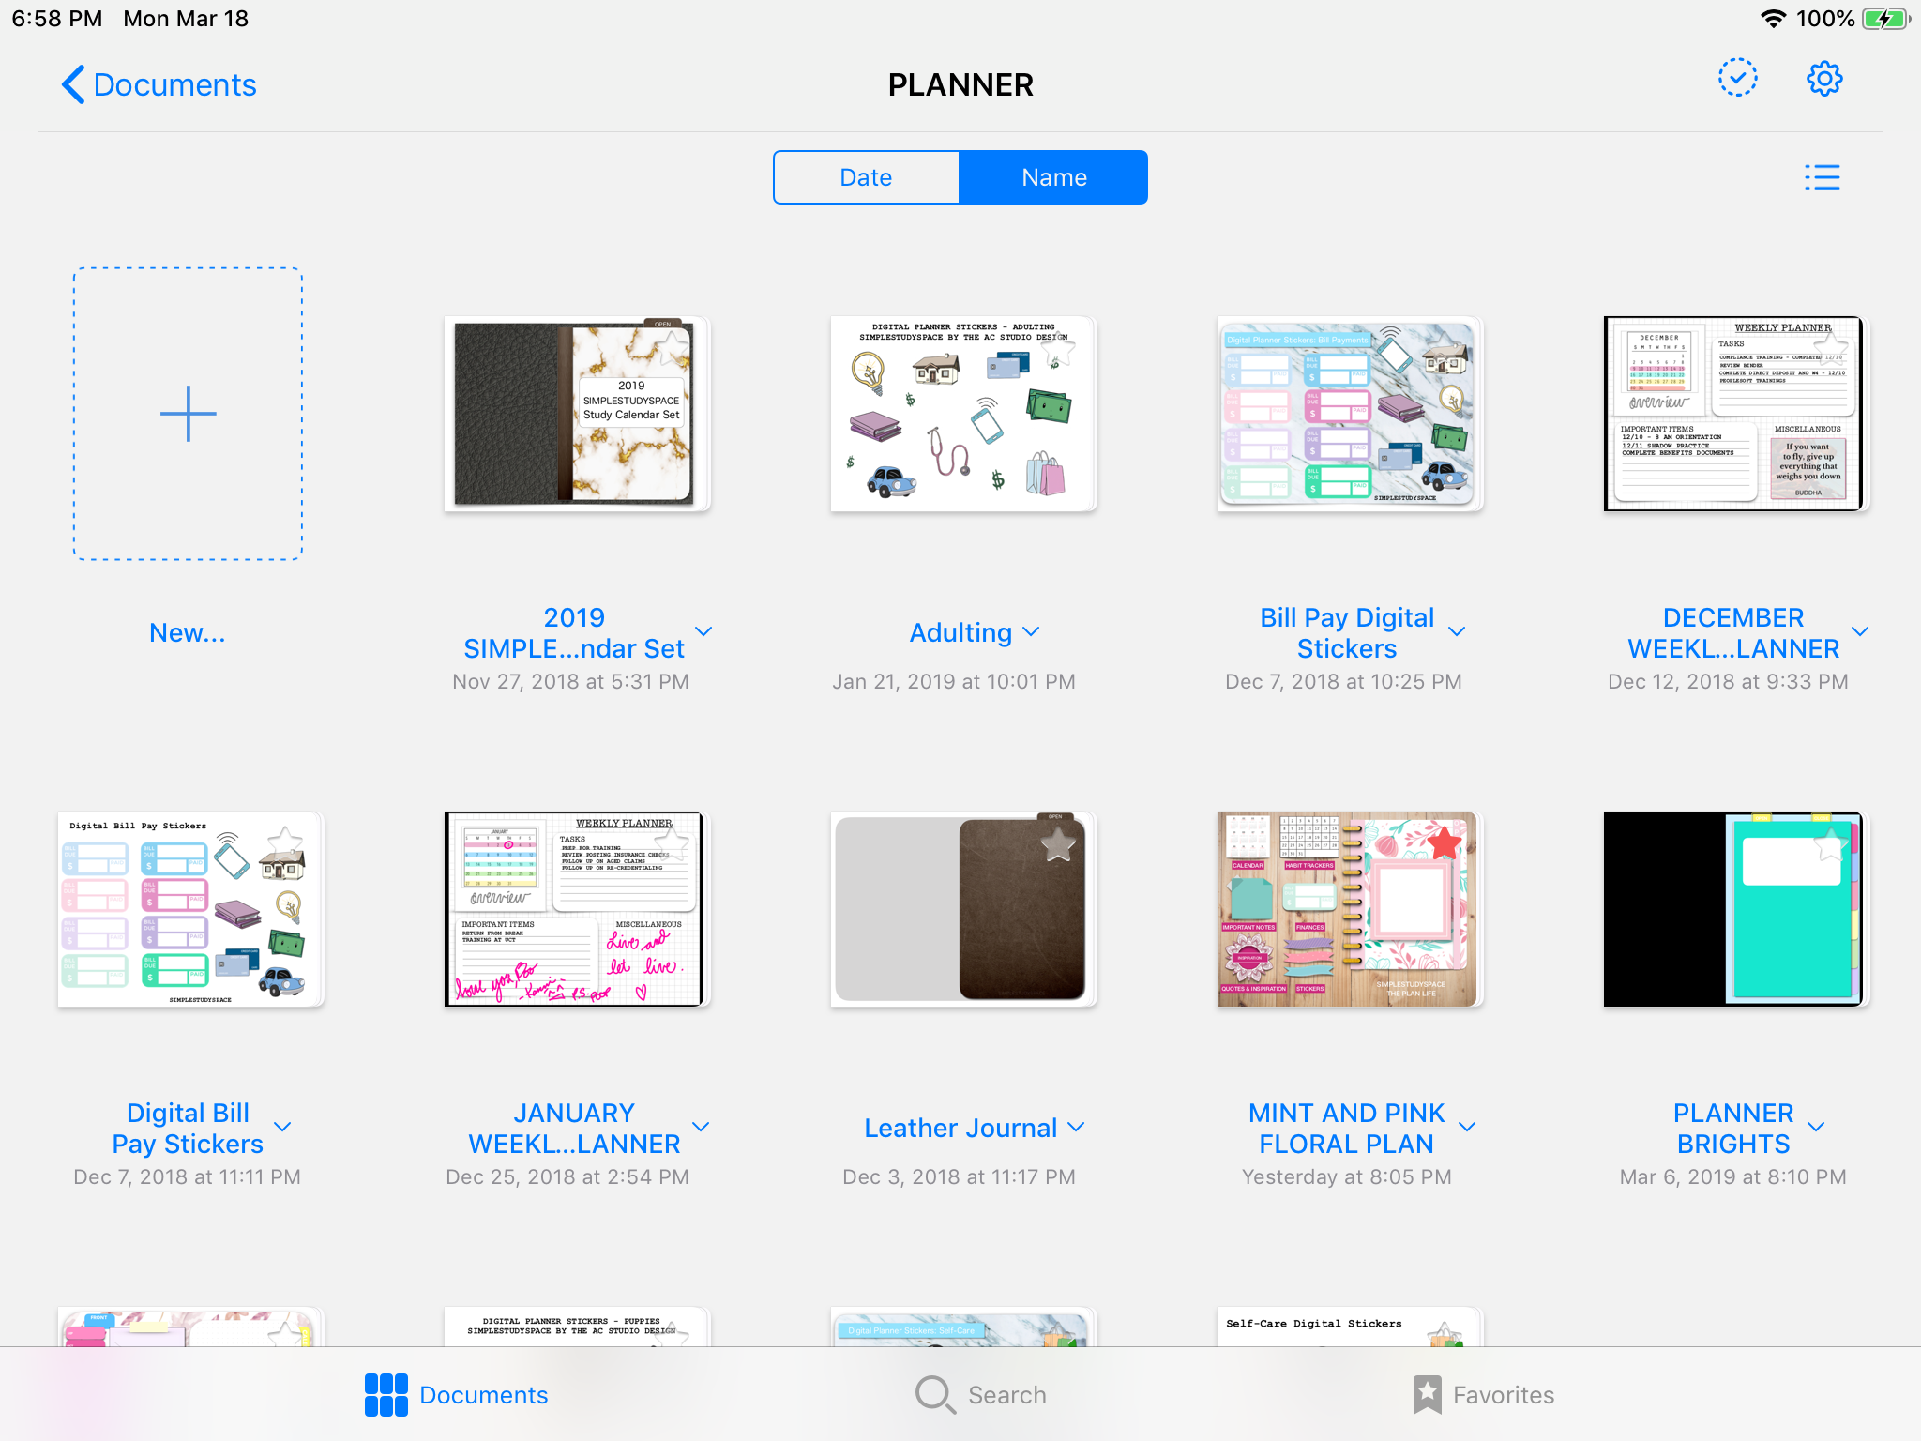
Task: Open the 2019 Study Calendar Set thumbnail
Action: 575,414
